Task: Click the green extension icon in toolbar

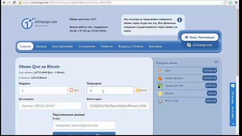Action: coord(230,3)
